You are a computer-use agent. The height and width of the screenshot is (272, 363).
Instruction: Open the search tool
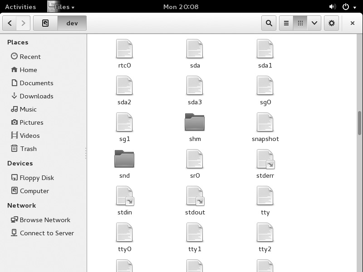[269, 23]
